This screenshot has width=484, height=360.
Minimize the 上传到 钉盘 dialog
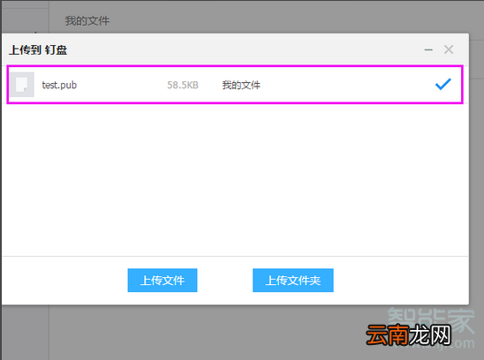(x=428, y=49)
